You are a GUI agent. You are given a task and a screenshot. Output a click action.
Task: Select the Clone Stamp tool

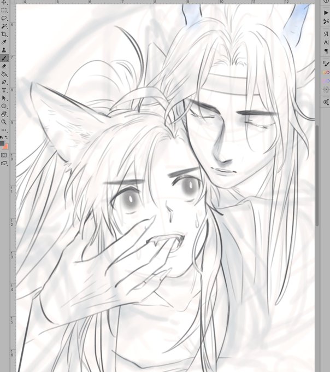point(4,50)
